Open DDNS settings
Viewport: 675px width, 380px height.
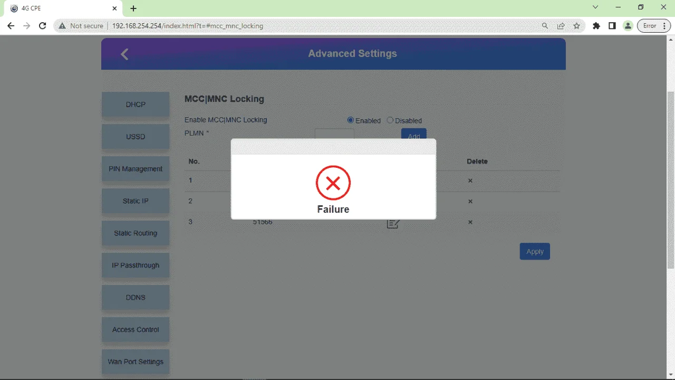point(136,298)
